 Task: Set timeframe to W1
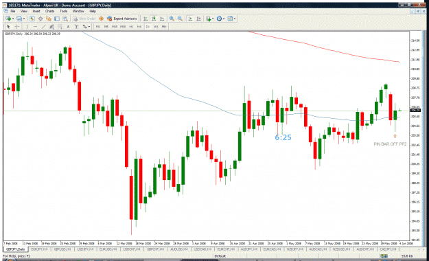click(x=156, y=27)
